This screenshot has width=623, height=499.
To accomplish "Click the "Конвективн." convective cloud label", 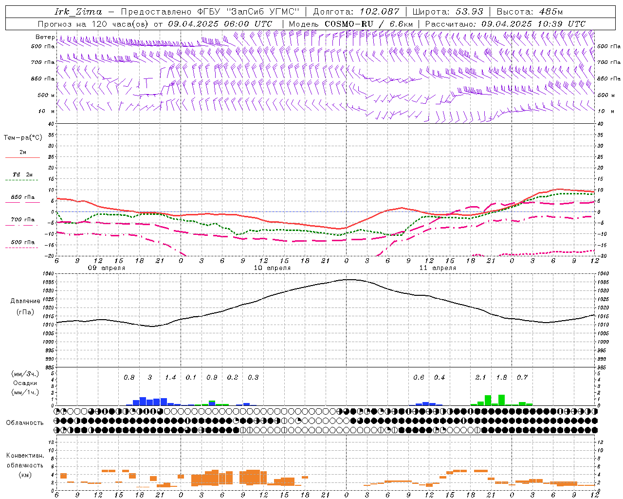I will pyautogui.click(x=25, y=456).
